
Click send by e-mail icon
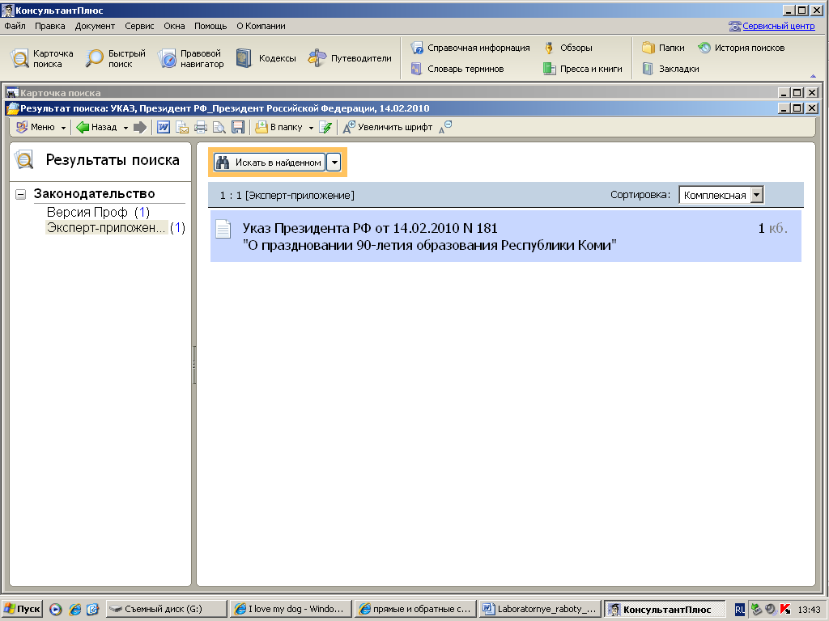tap(182, 127)
